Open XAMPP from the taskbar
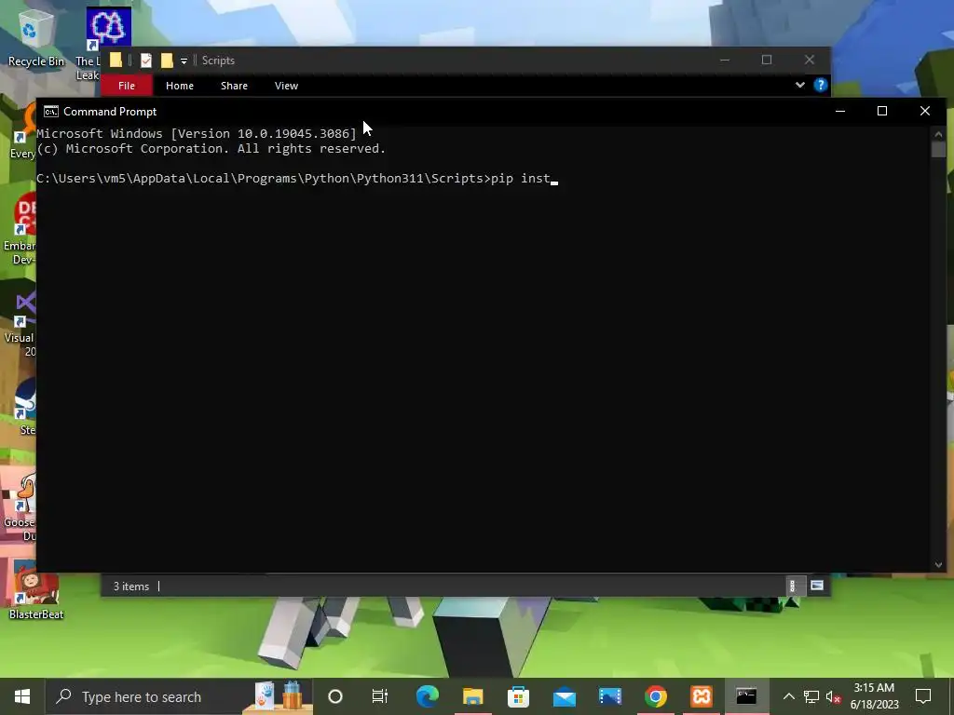Image resolution: width=954 pixels, height=715 pixels. click(701, 696)
